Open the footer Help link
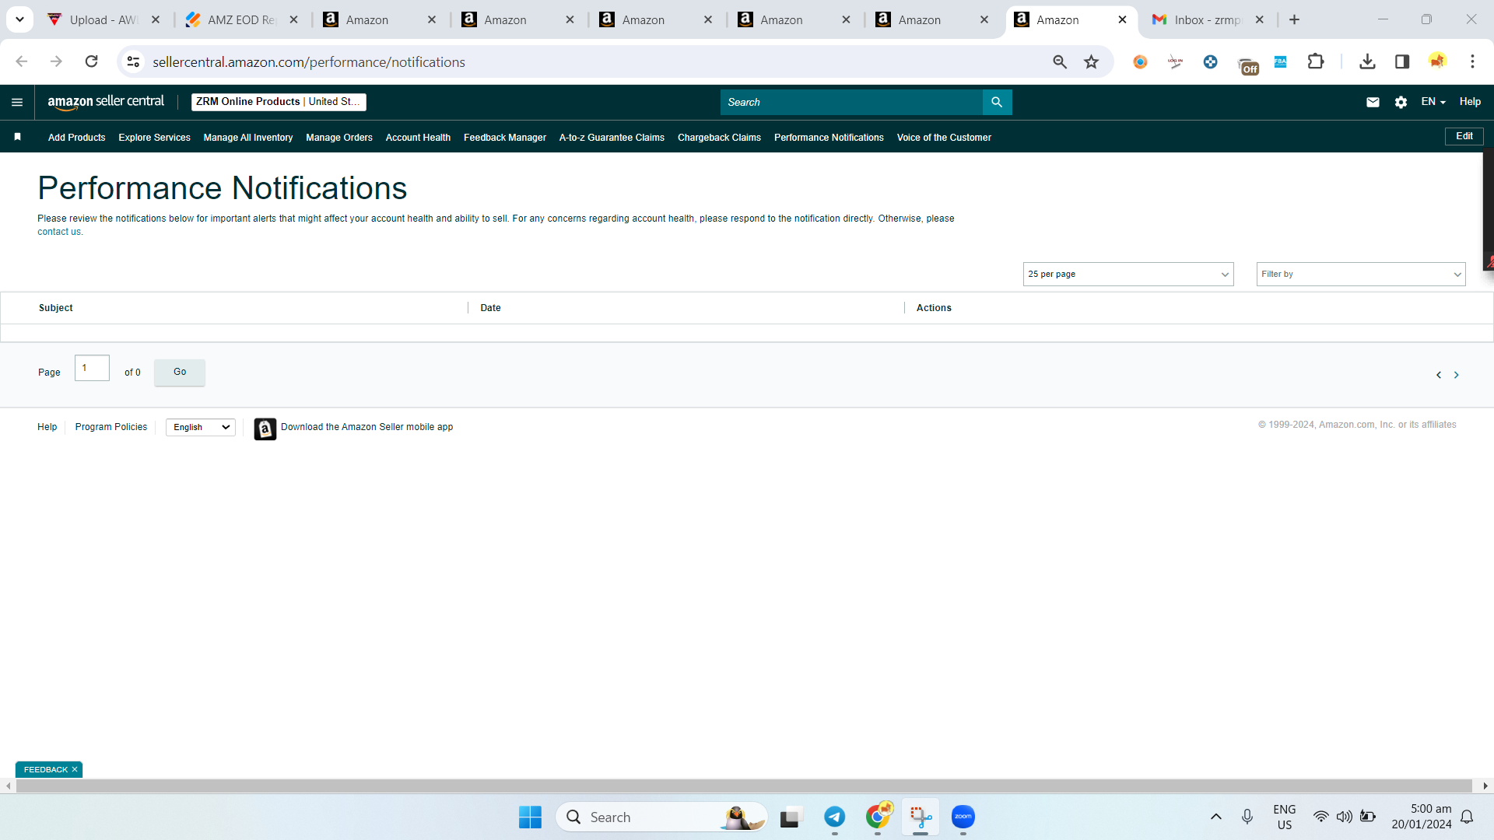Screen dimensions: 1494x840 47,427
